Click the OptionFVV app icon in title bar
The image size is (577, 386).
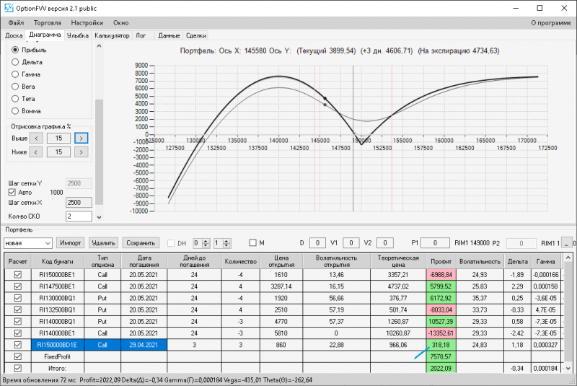[x=9, y=8]
